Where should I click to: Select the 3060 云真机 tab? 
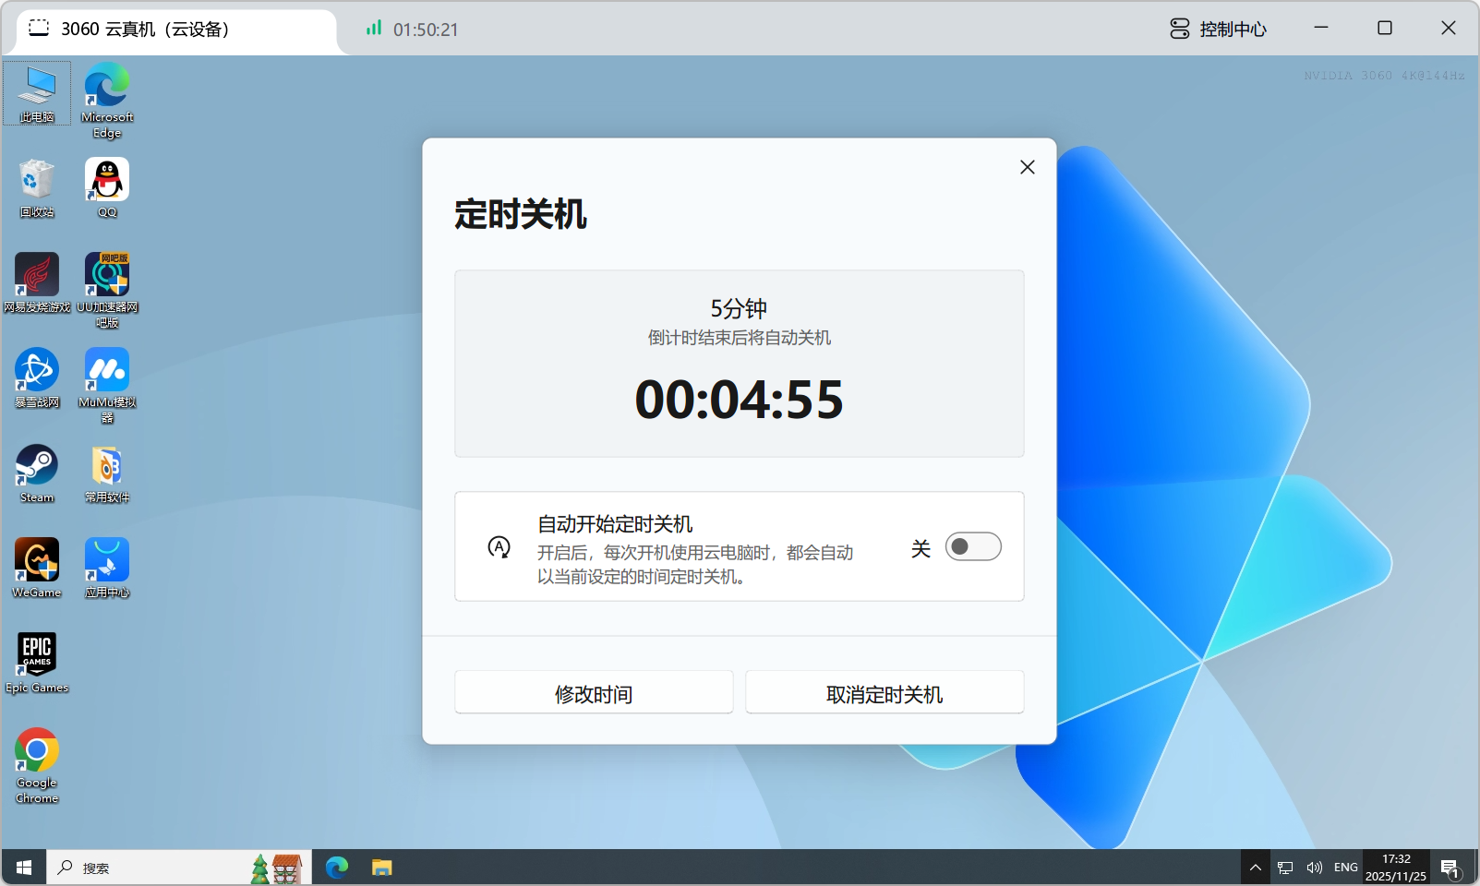coord(175,30)
